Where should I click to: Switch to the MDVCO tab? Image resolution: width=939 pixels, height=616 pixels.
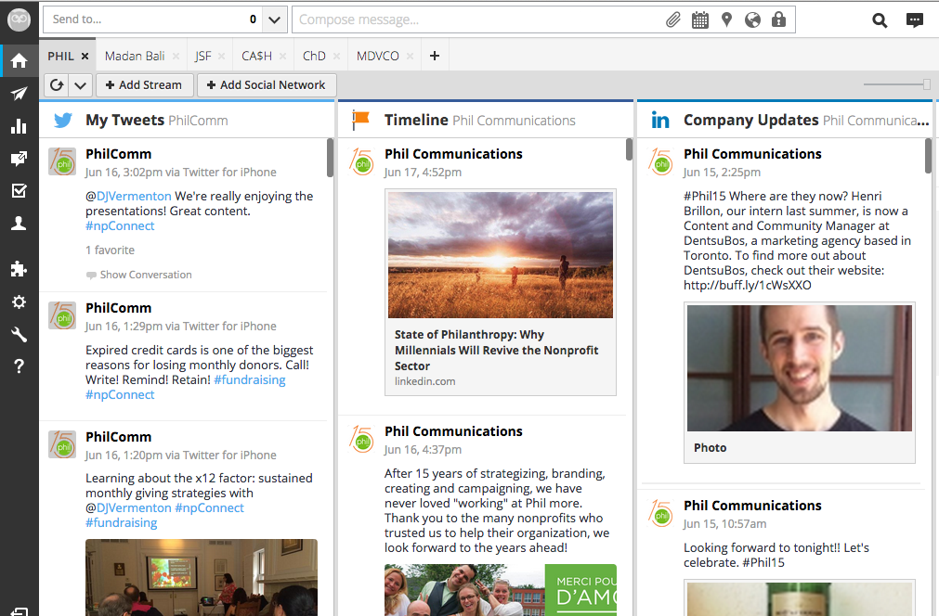coord(378,56)
